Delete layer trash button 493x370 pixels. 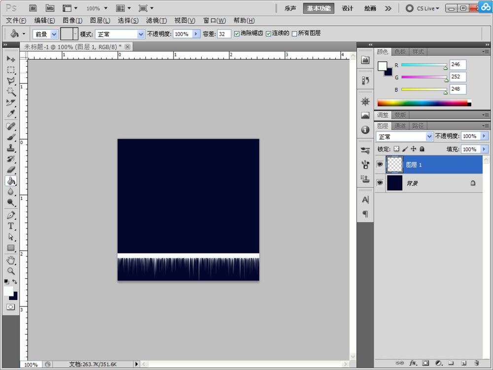point(476,363)
